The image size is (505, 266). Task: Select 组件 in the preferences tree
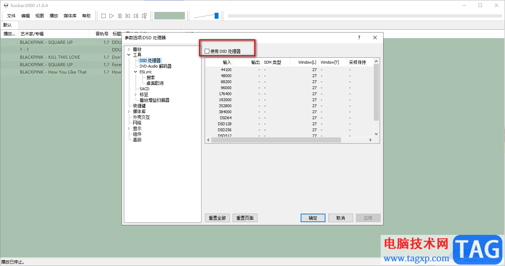click(x=137, y=134)
